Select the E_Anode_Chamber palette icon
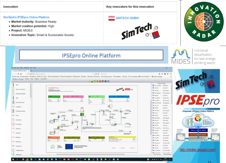Screen dimensions: 226x163 point(13,102)
